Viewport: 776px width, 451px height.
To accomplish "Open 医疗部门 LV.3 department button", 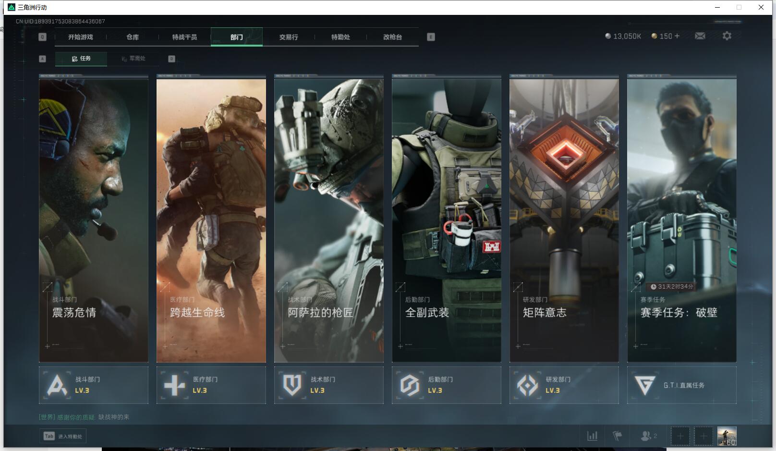I will click(211, 385).
